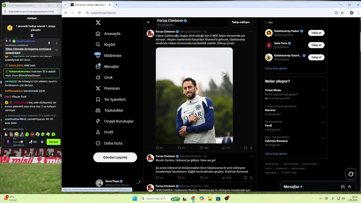The width and height of the screenshot is (361, 203).
Task: Reload the X page in Chrome
Action: 79,13
